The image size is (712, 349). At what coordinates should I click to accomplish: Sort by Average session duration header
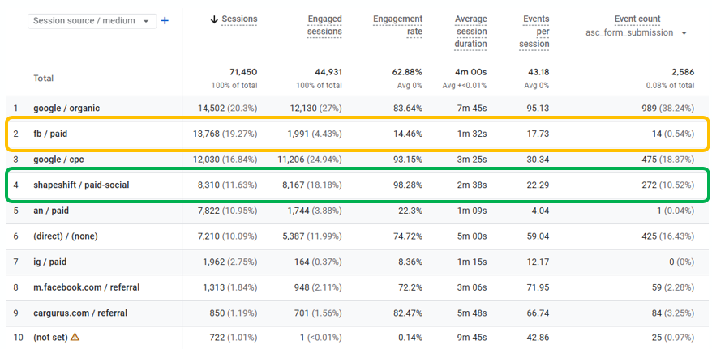[470, 32]
